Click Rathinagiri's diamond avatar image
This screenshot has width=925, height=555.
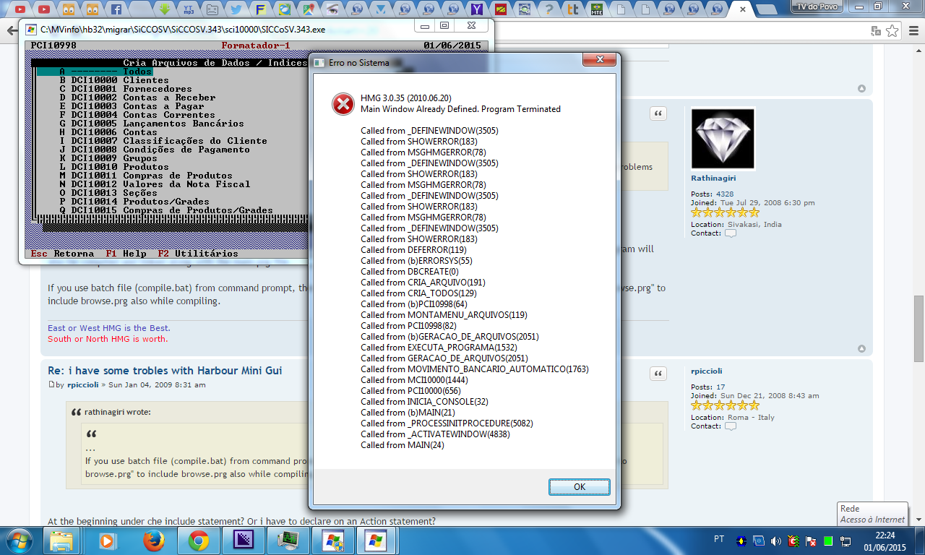click(723, 139)
